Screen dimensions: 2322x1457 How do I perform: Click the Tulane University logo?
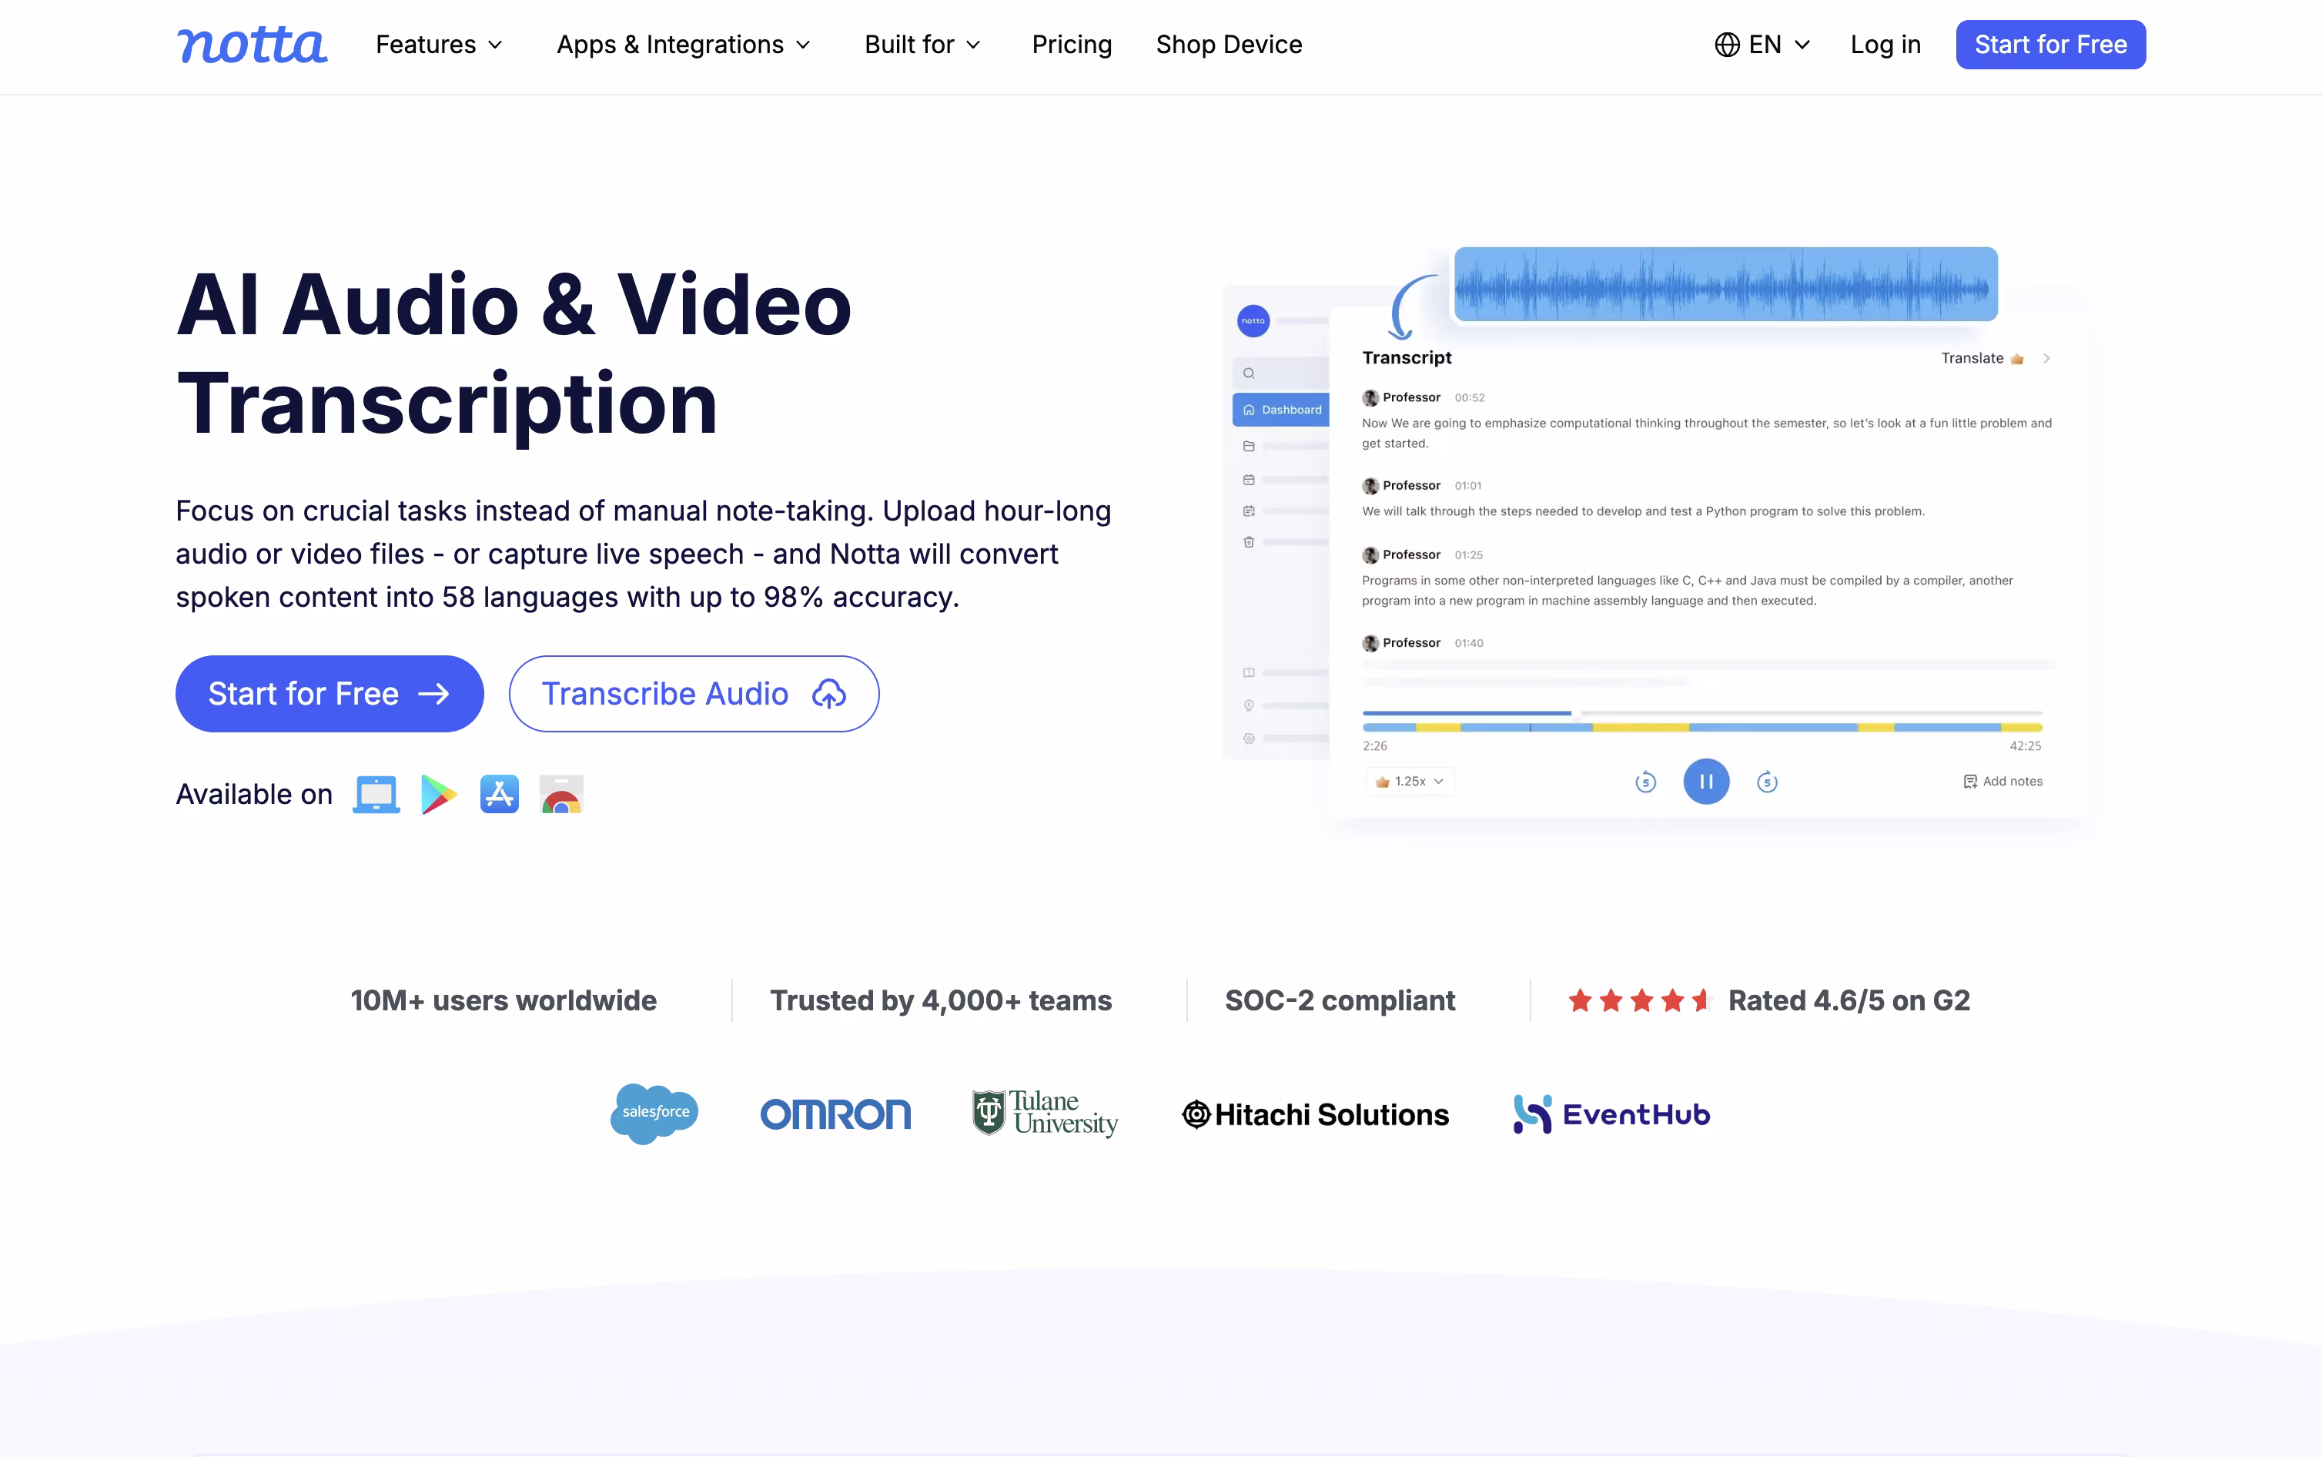coord(1045,1114)
